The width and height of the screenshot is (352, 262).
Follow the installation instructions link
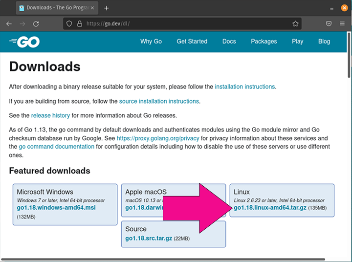245,87
